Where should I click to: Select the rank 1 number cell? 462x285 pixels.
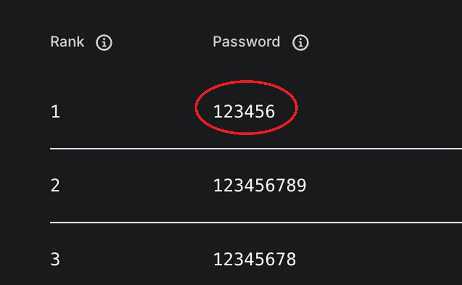(x=55, y=112)
